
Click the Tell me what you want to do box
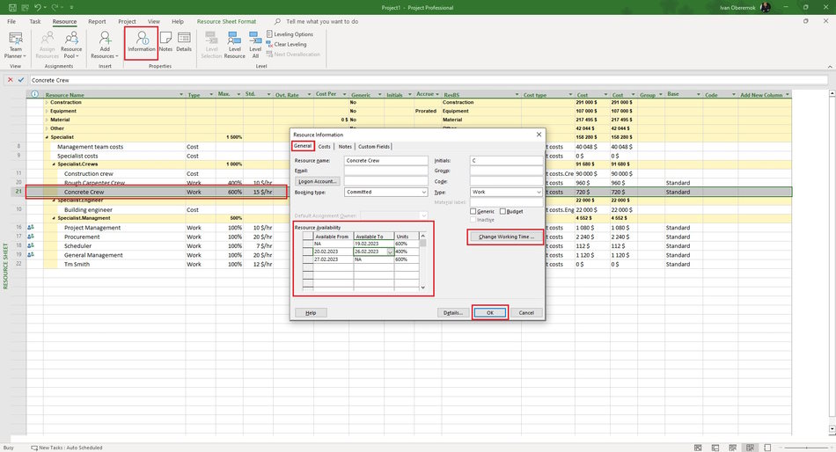tap(322, 21)
